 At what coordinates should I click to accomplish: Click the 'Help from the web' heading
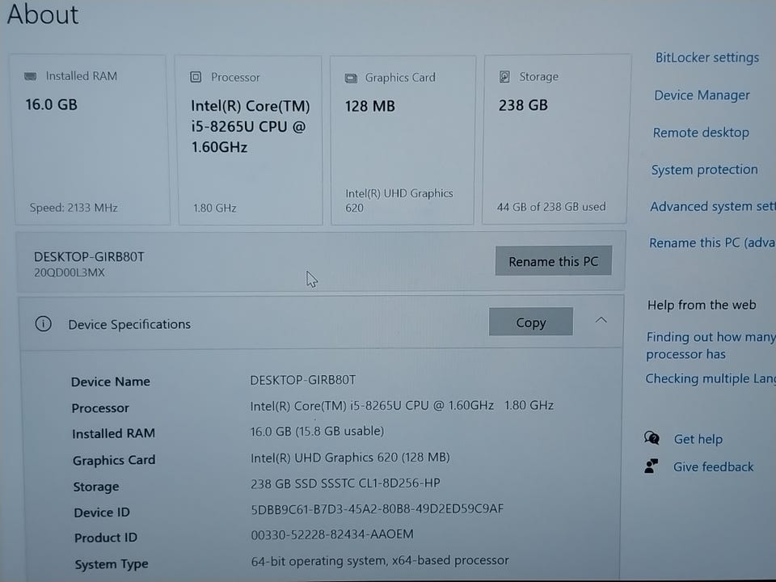click(702, 305)
